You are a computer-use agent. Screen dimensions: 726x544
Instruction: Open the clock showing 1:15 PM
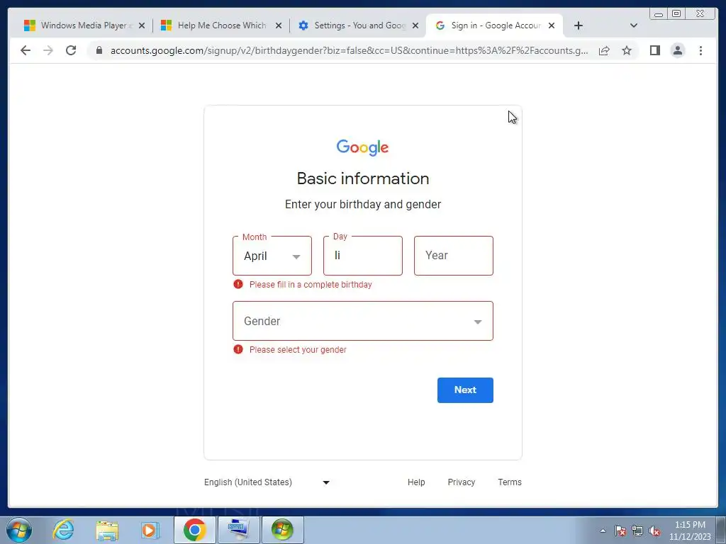tap(689, 531)
